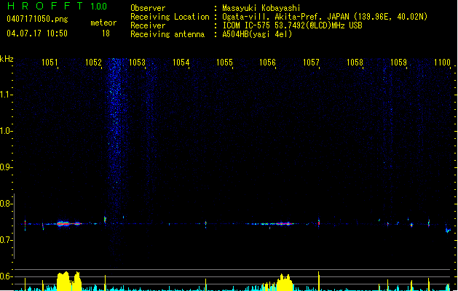Click the 0.9 kHz frequency axis label

click(5, 167)
